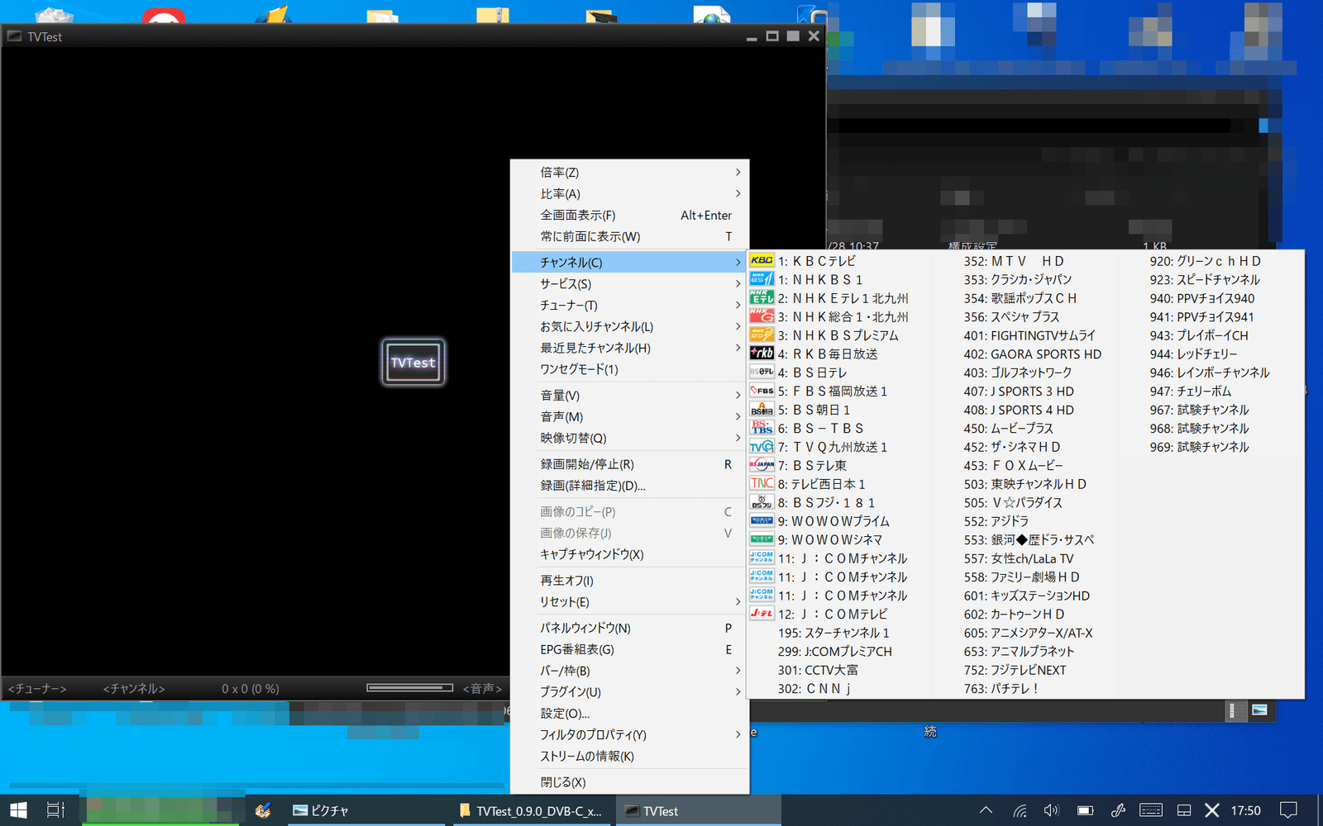Click the WOWOW Prime channel logo icon

(761, 521)
